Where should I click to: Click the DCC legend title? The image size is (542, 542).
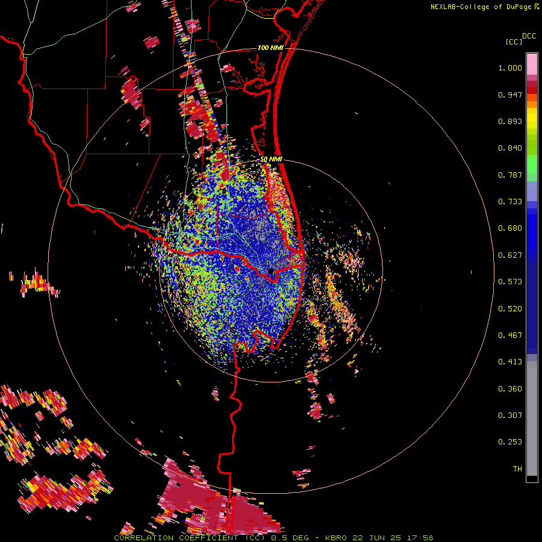click(x=529, y=36)
